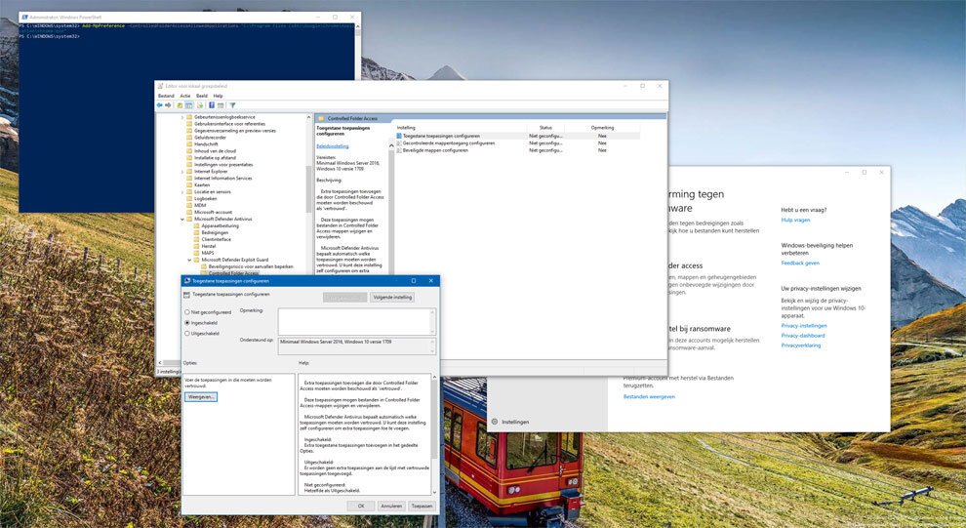Open the Privacy-instellingen link
The width and height of the screenshot is (966, 528).
(x=804, y=326)
